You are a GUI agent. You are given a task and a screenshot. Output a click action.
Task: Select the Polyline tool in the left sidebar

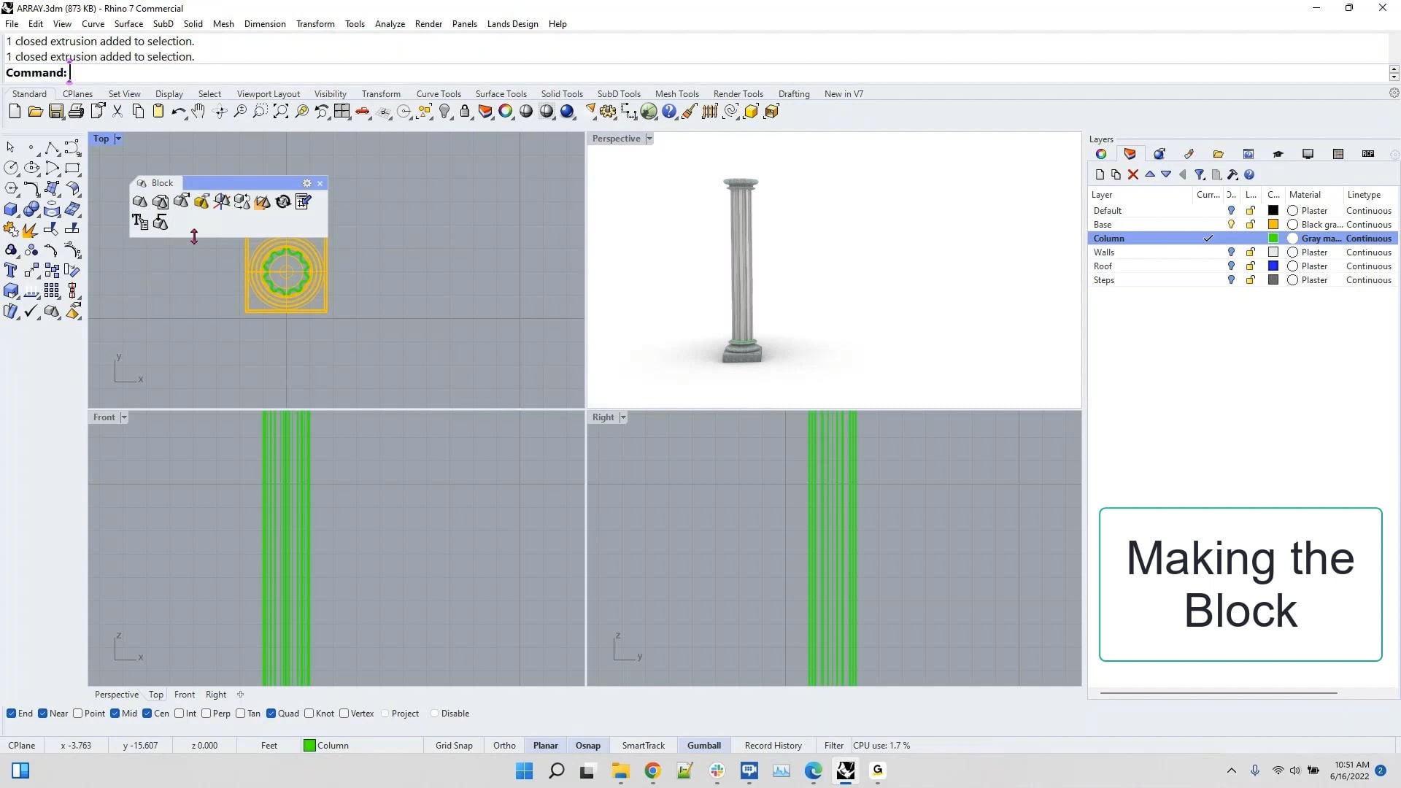click(52, 147)
